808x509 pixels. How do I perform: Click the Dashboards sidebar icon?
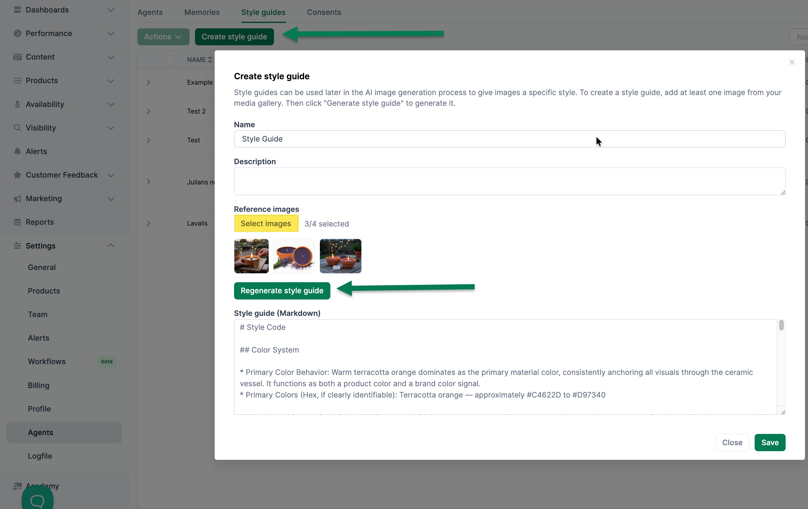18,10
